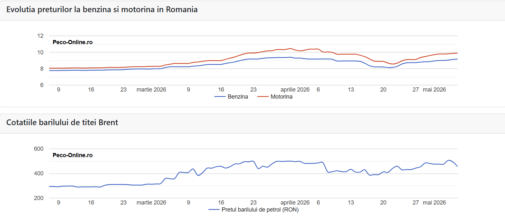This screenshot has height=217, width=505.
Task: Select martie 2026 label on Brent chart axis
Action: click(151, 203)
